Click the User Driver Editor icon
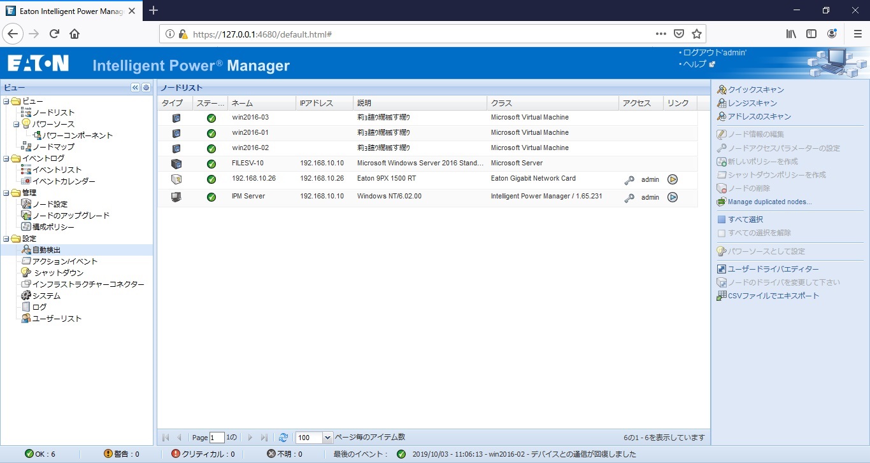The width and height of the screenshot is (870, 463). coord(722,269)
